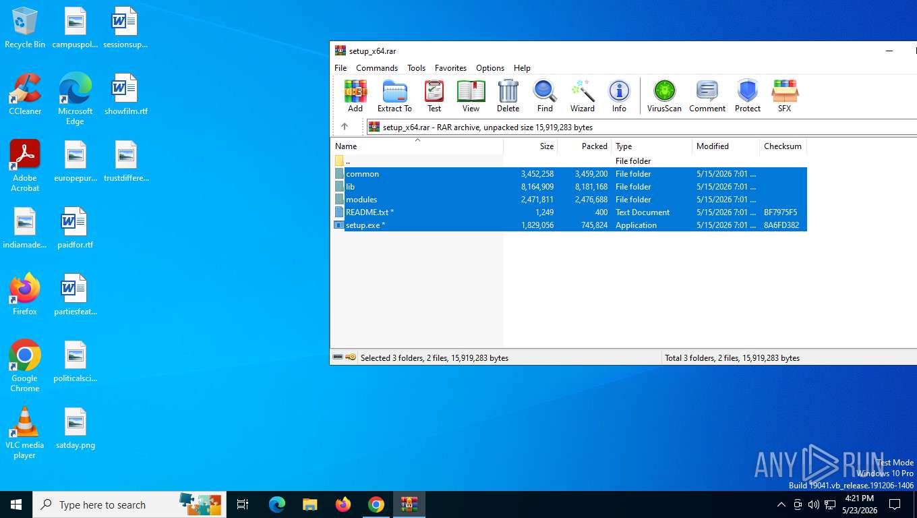Screen dimensions: 917x518
Task: Open the Find tool
Action: 545,96
